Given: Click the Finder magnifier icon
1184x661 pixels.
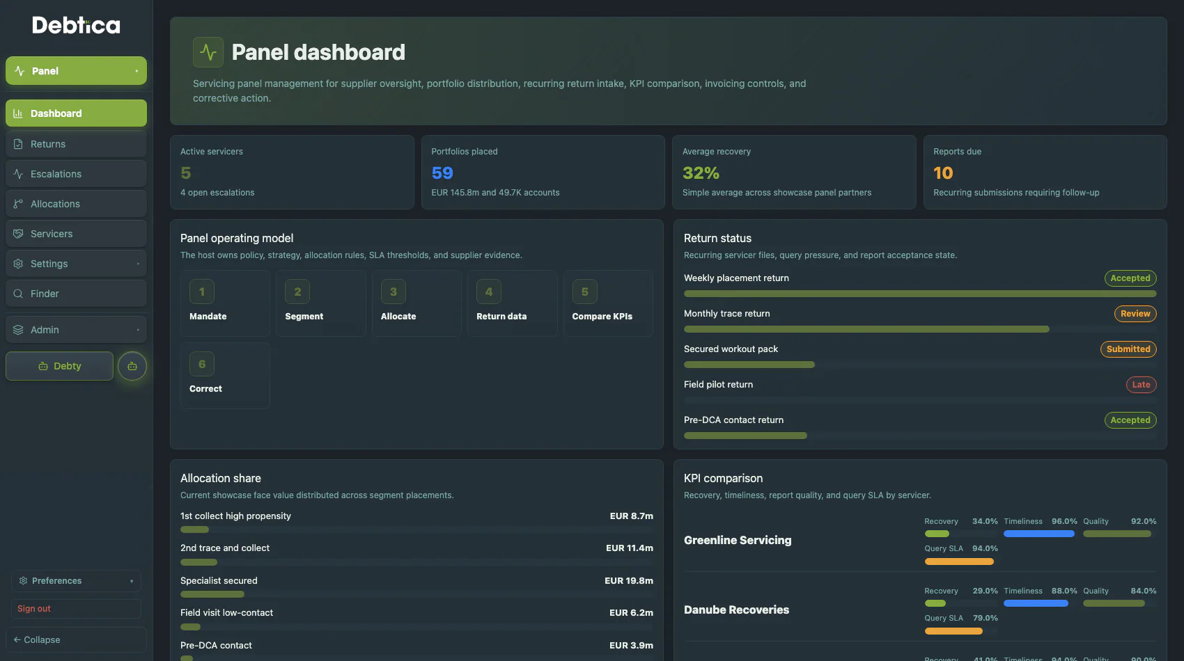Looking at the screenshot, I should tap(18, 294).
